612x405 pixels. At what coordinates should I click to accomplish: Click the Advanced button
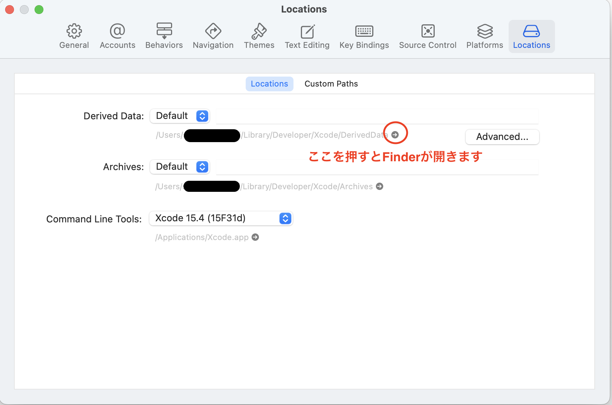coord(502,137)
